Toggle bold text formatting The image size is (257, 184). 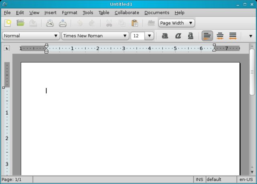[165, 36]
